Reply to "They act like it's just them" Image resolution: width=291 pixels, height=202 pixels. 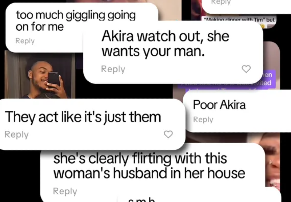tap(16, 134)
